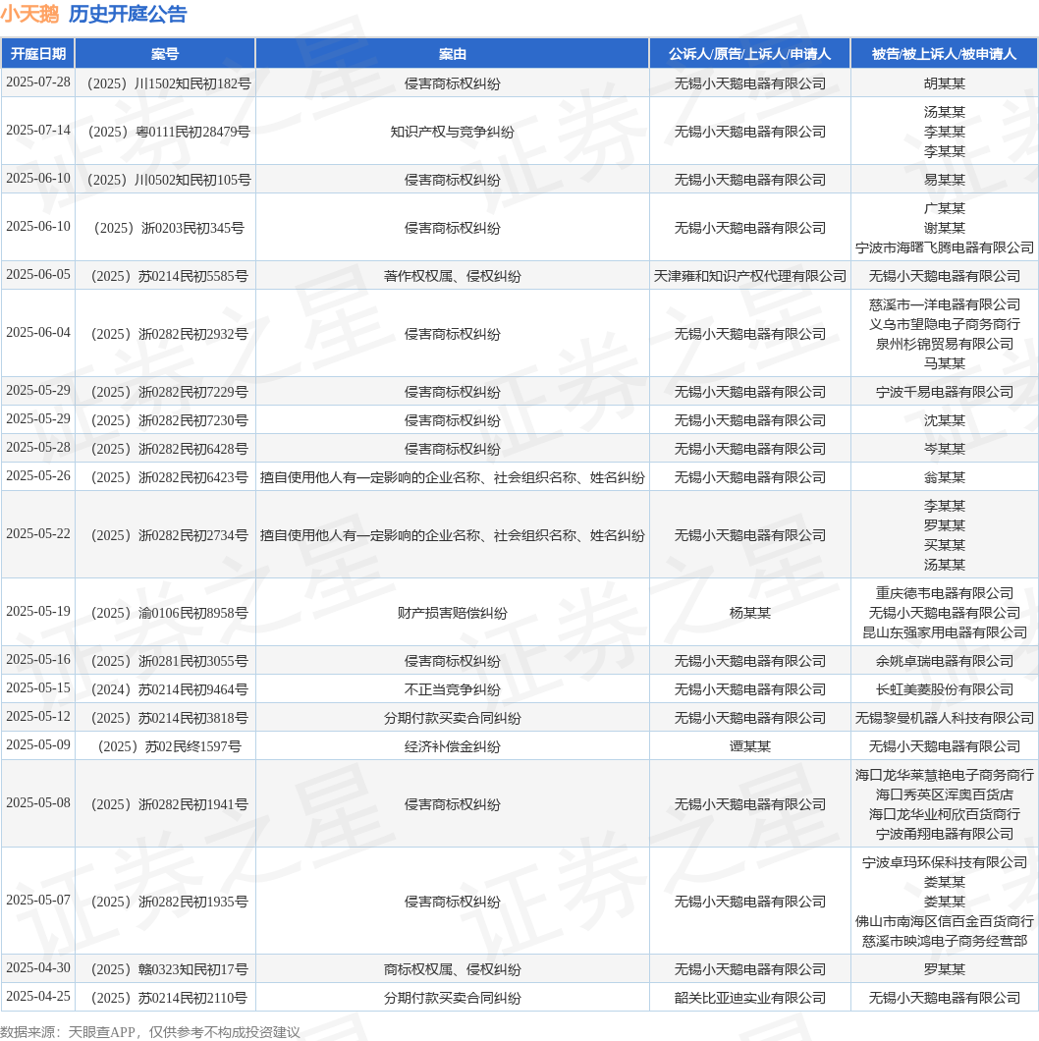Select case number (2025)浙0282民初6423号
The height and width of the screenshot is (1041, 1039).
tap(169, 478)
